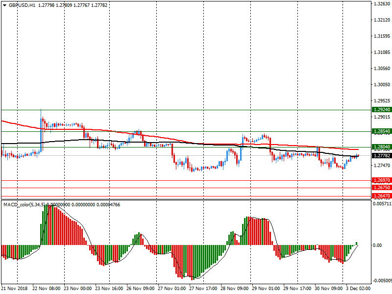This screenshot has width=392, height=294.
Task: Click the small triangle beside GBPUSD,H1 title
Action: [x=4, y=5]
